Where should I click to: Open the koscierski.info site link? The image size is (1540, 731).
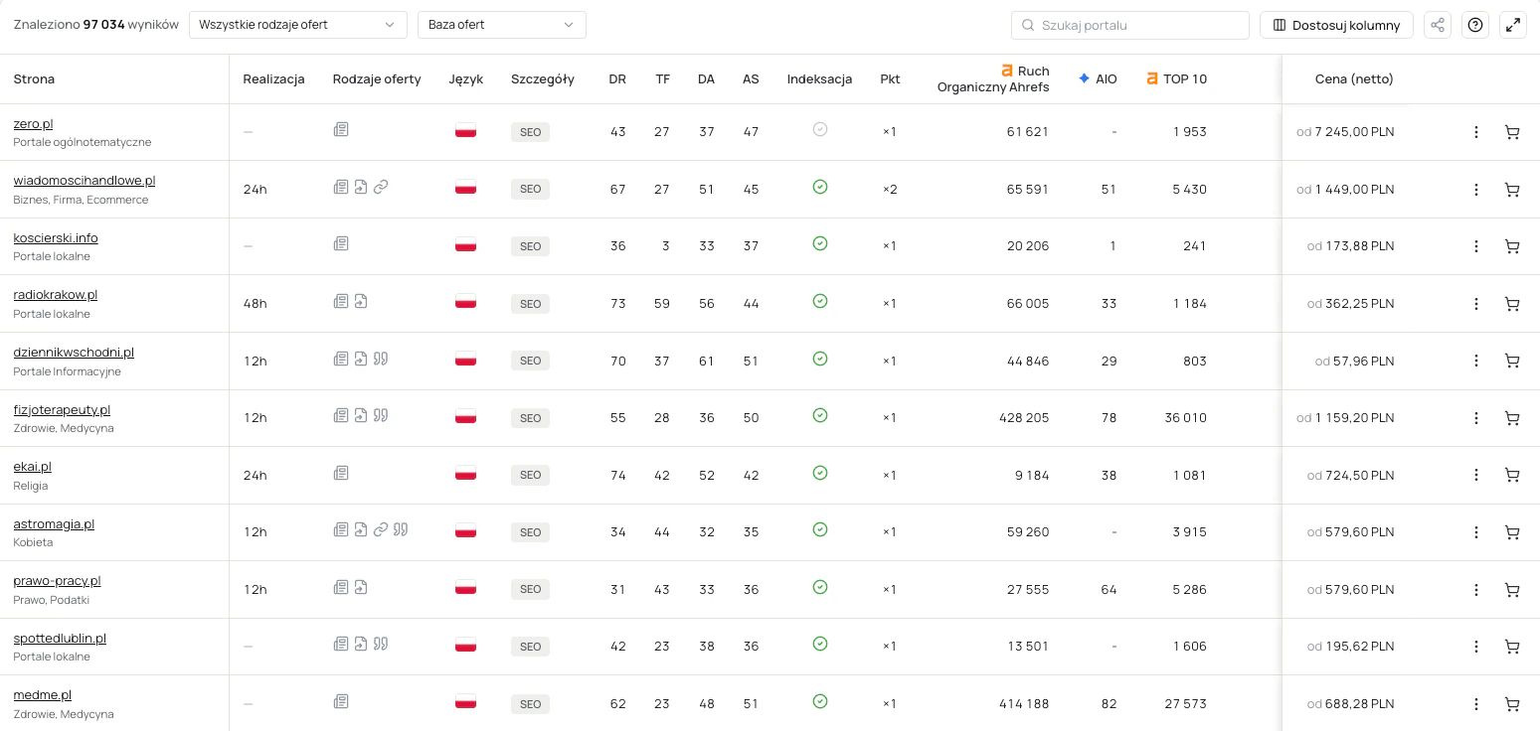click(56, 238)
